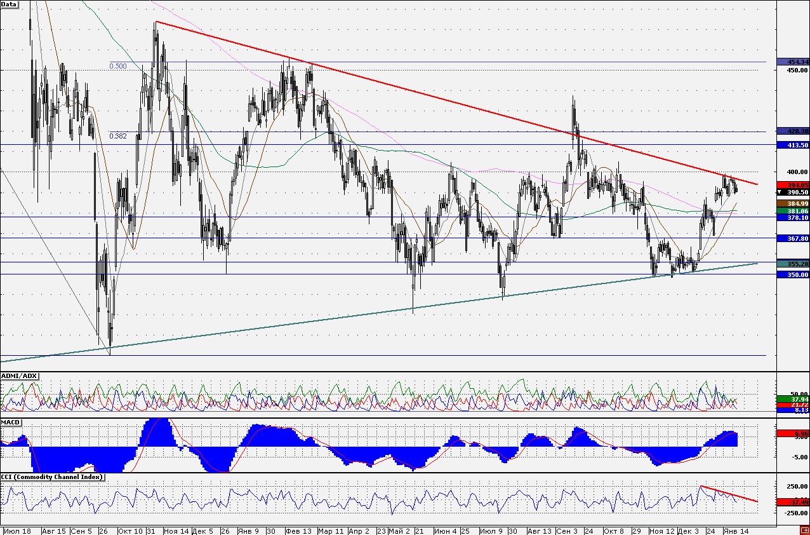Select the brown 384.99 moving average tag
Viewport: 810px width, 535px height.
pyautogui.click(x=793, y=203)
